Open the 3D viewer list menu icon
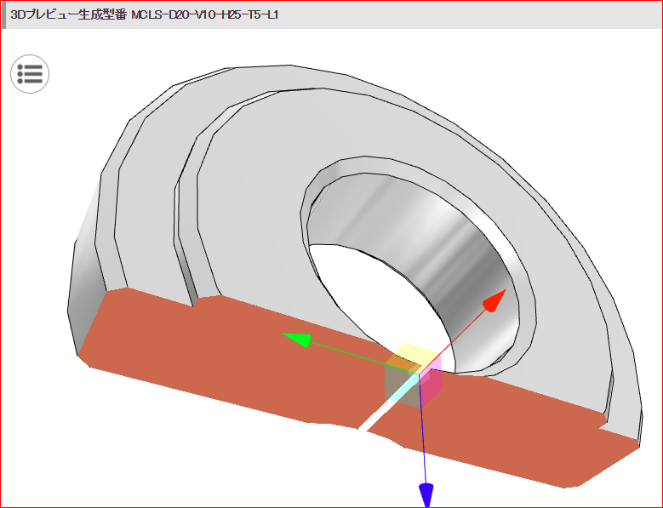The width and height of the screenshot is (663, 508). (30, 74)
